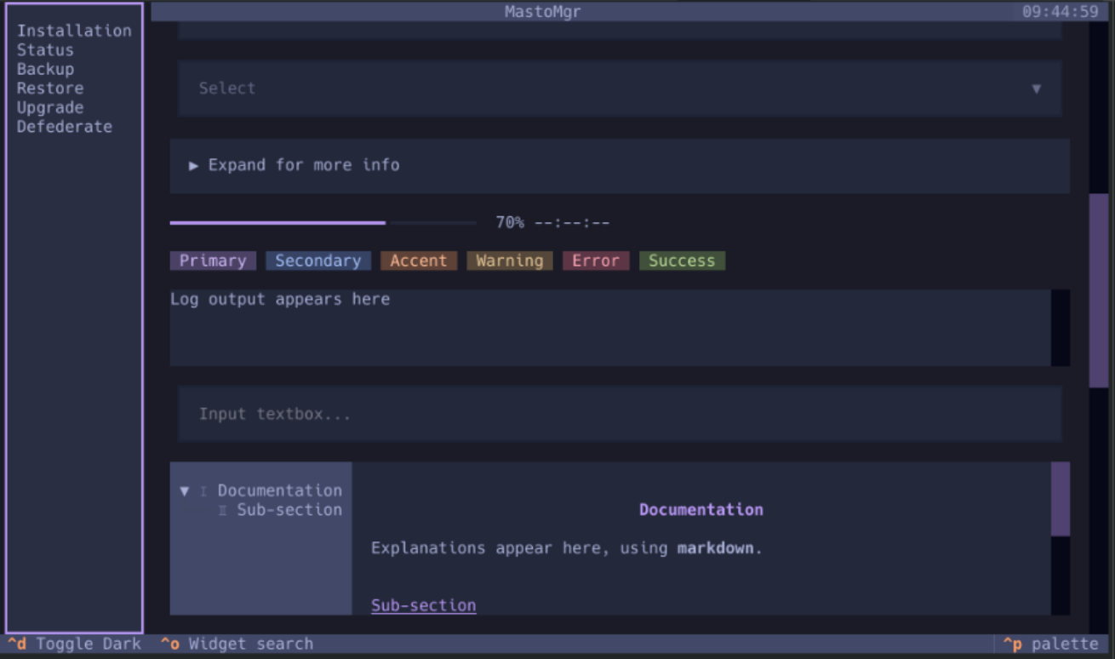Click the Error color label
Screen dimensions: 1115x659
point(595,261)
